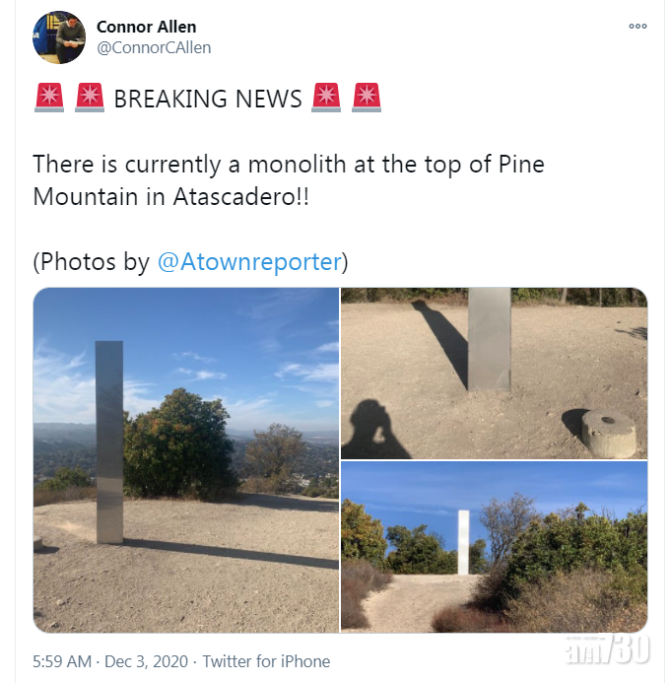This screenshot has width=671, height=683.
Task: Open the bottom-right distant monolith trail photo
Action: coord(494,547)
